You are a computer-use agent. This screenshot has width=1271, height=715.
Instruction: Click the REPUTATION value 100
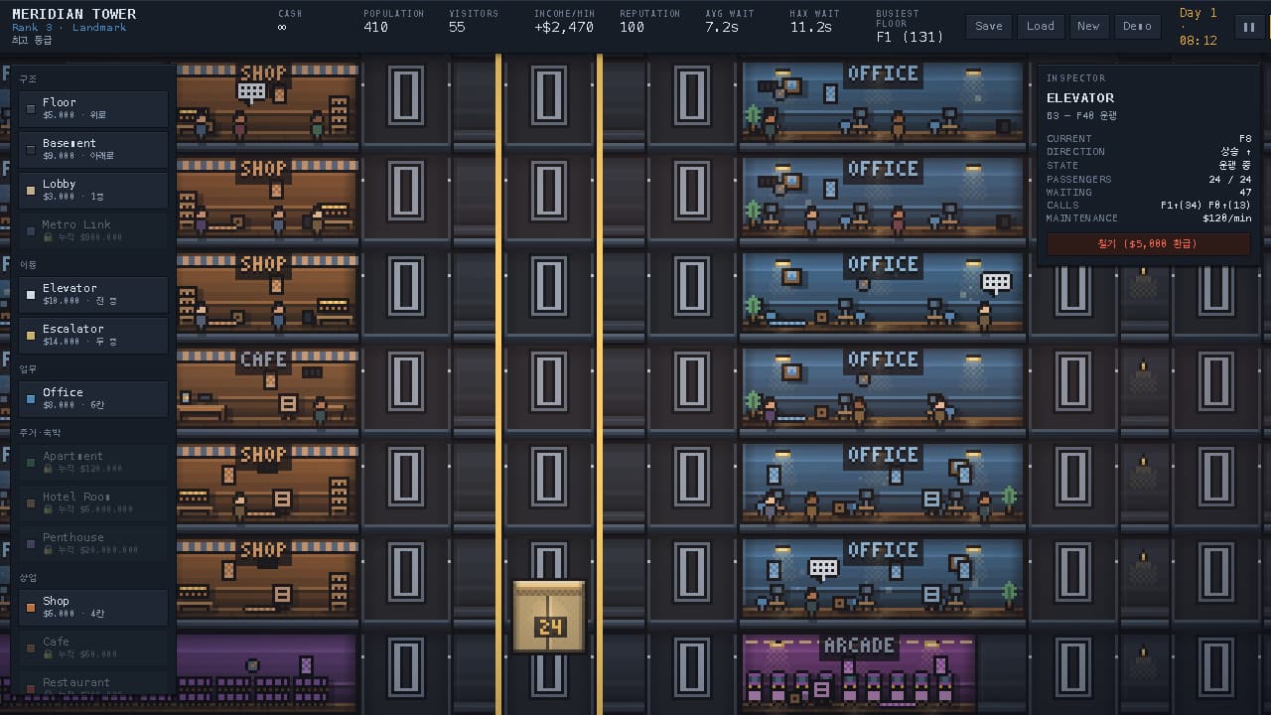pos(633,28)
